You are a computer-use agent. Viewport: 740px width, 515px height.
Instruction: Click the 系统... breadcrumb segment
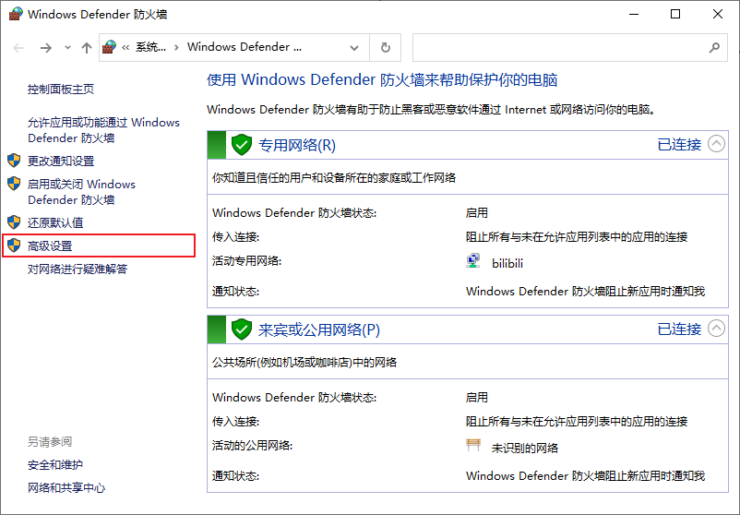(151, 47)
